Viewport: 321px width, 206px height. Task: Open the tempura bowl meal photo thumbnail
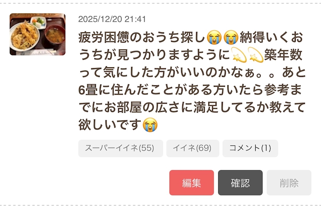click(x=37, y=34)
